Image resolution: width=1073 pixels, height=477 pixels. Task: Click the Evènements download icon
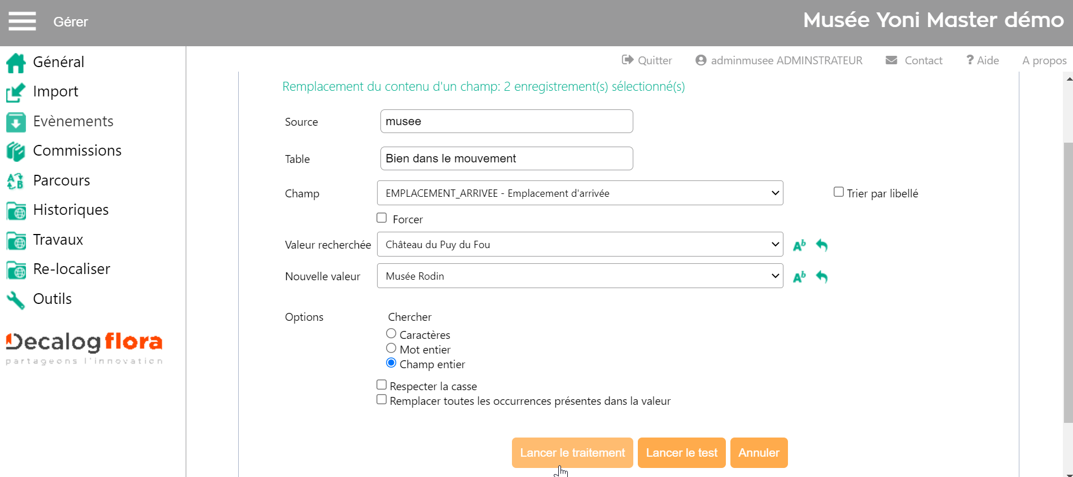16,122
